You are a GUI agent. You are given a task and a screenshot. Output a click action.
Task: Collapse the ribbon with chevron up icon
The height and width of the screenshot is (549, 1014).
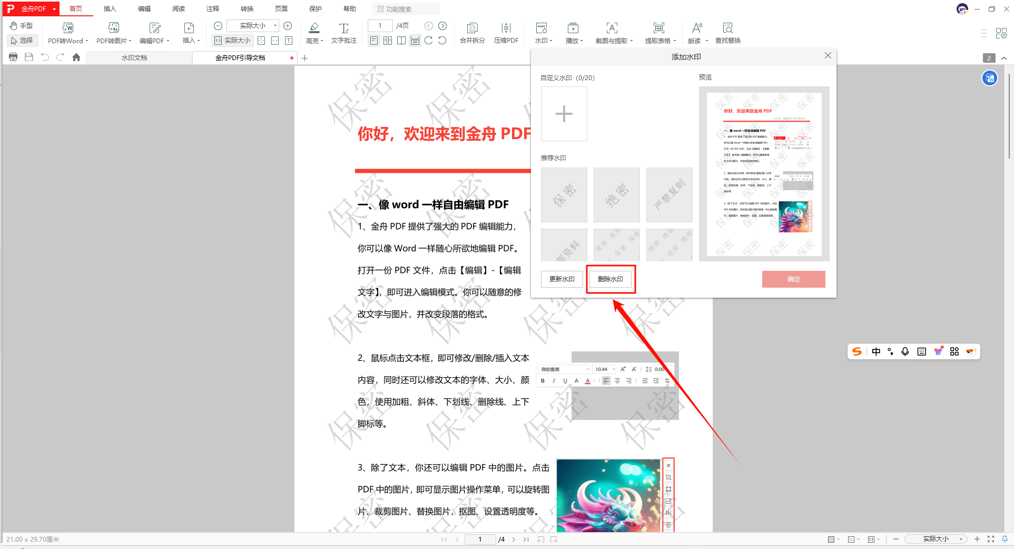pos(1004,58)
